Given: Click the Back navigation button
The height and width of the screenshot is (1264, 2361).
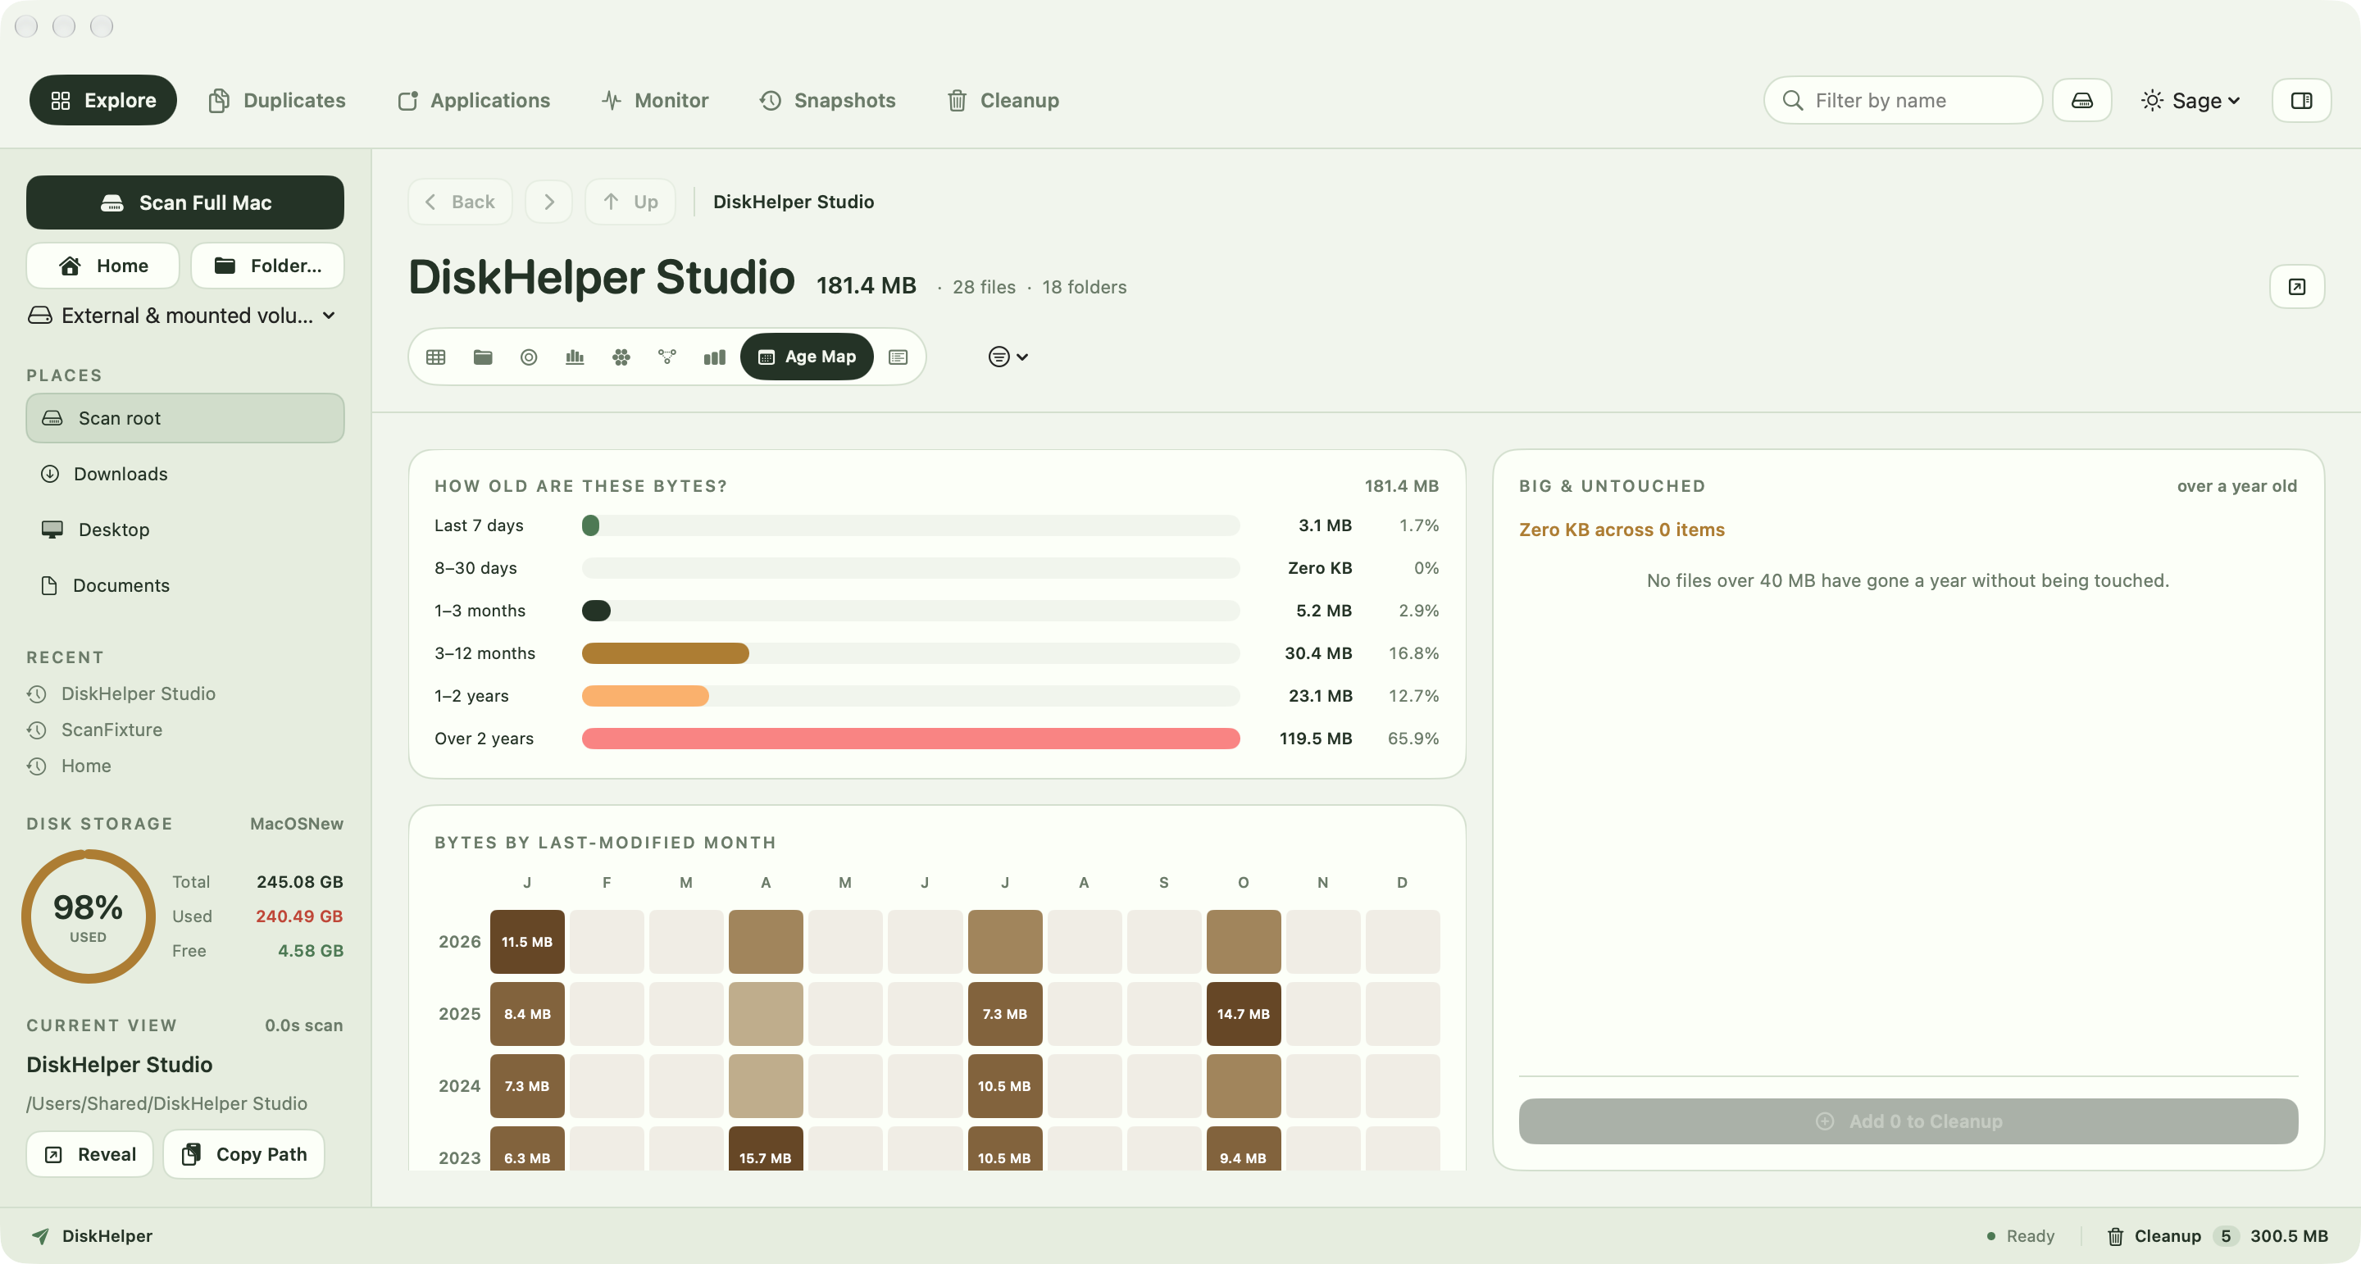Looking at the screenshot, I should coord(460,202).
